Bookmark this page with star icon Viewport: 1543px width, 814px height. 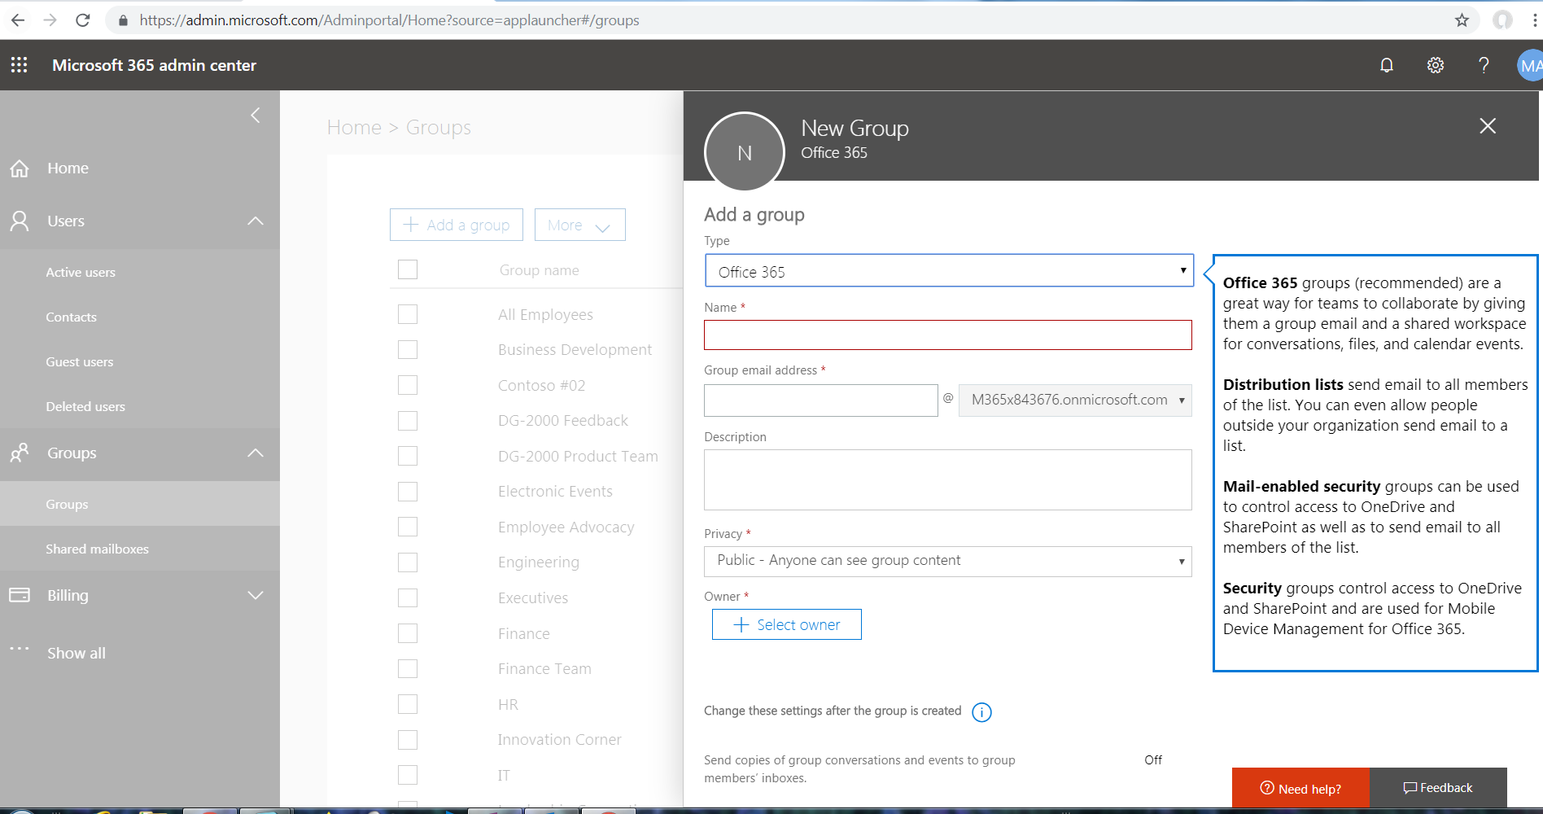(x=1462, y=20)
